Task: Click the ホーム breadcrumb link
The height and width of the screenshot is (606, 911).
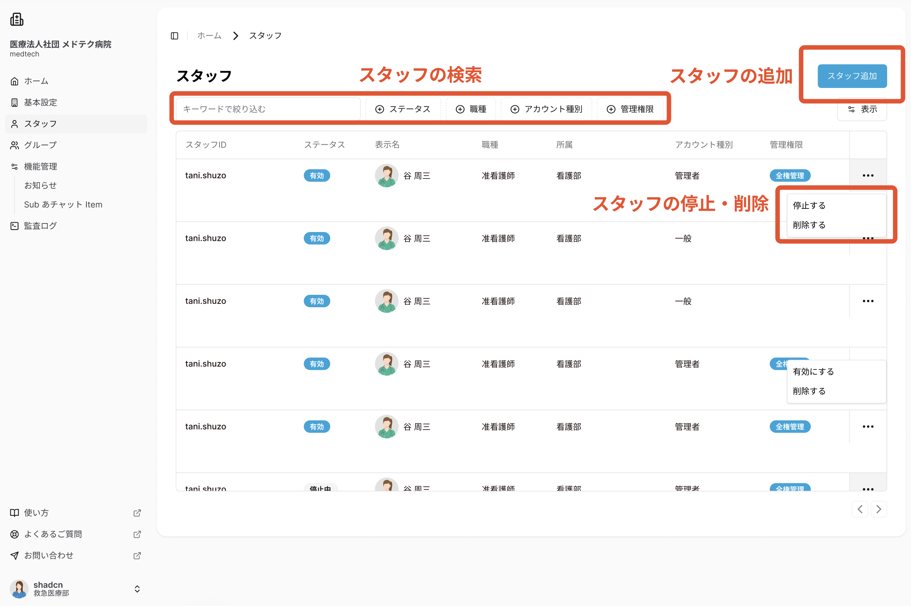Action: 209,36
